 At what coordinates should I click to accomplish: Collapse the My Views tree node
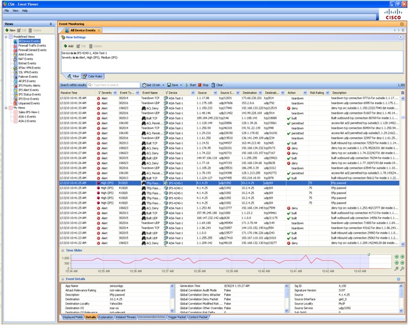click(x=6, y=108)
